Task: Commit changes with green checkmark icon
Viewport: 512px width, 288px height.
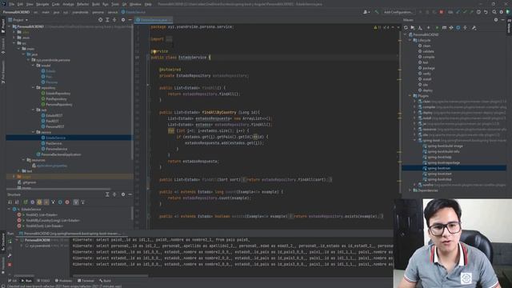Action: click(465, 12)
